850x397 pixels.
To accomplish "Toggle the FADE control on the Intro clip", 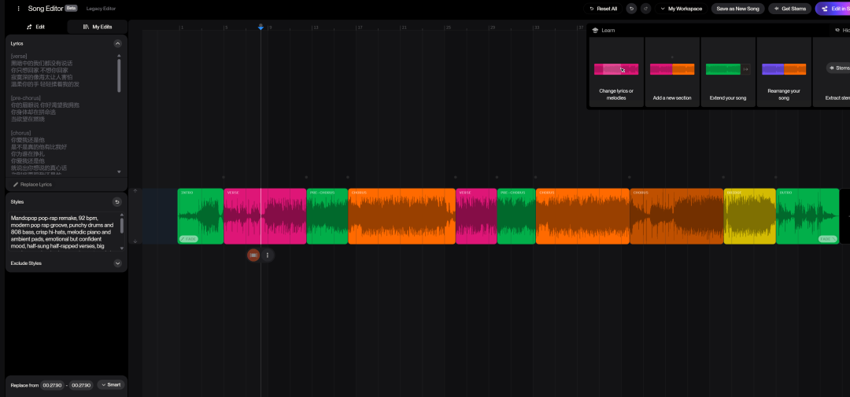I will click(x=188, y=238).
